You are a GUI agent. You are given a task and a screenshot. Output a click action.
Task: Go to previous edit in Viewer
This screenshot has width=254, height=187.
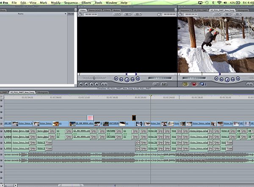point(116,79)
